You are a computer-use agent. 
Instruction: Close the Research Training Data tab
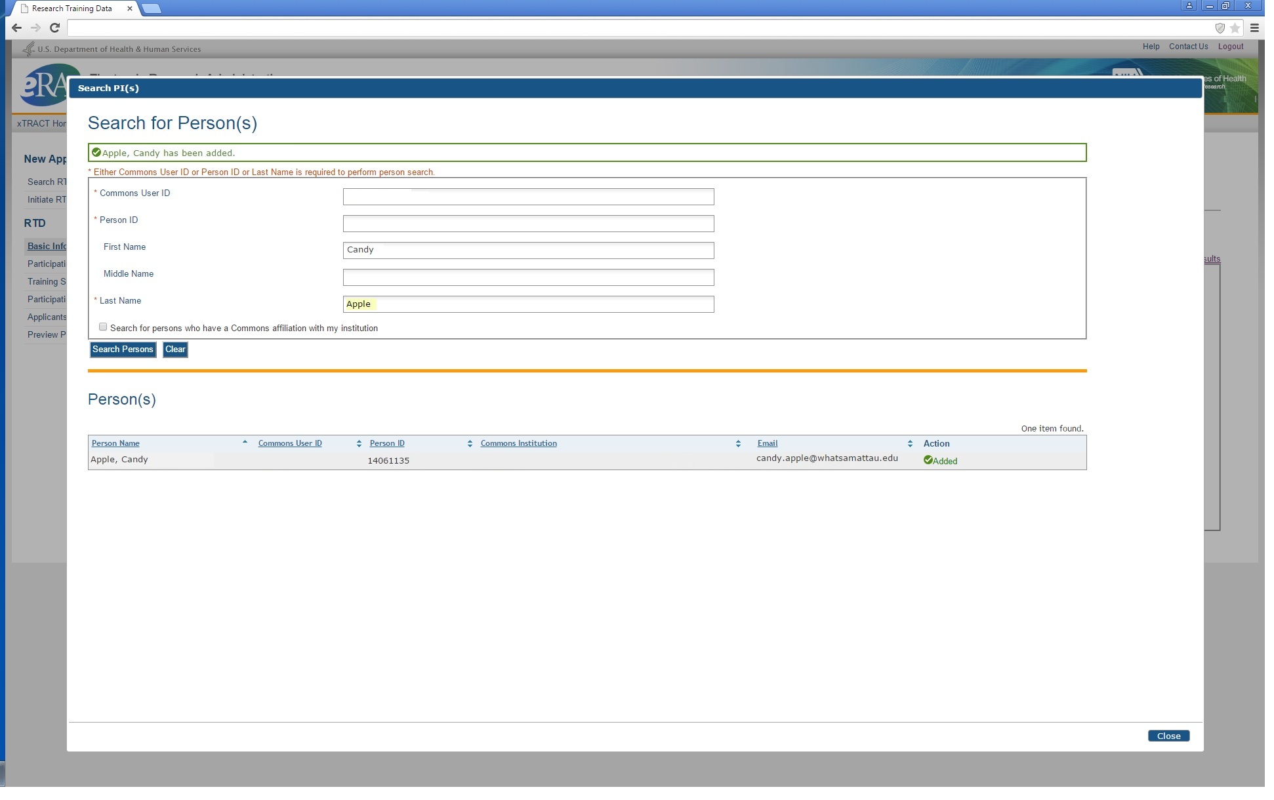129,9
